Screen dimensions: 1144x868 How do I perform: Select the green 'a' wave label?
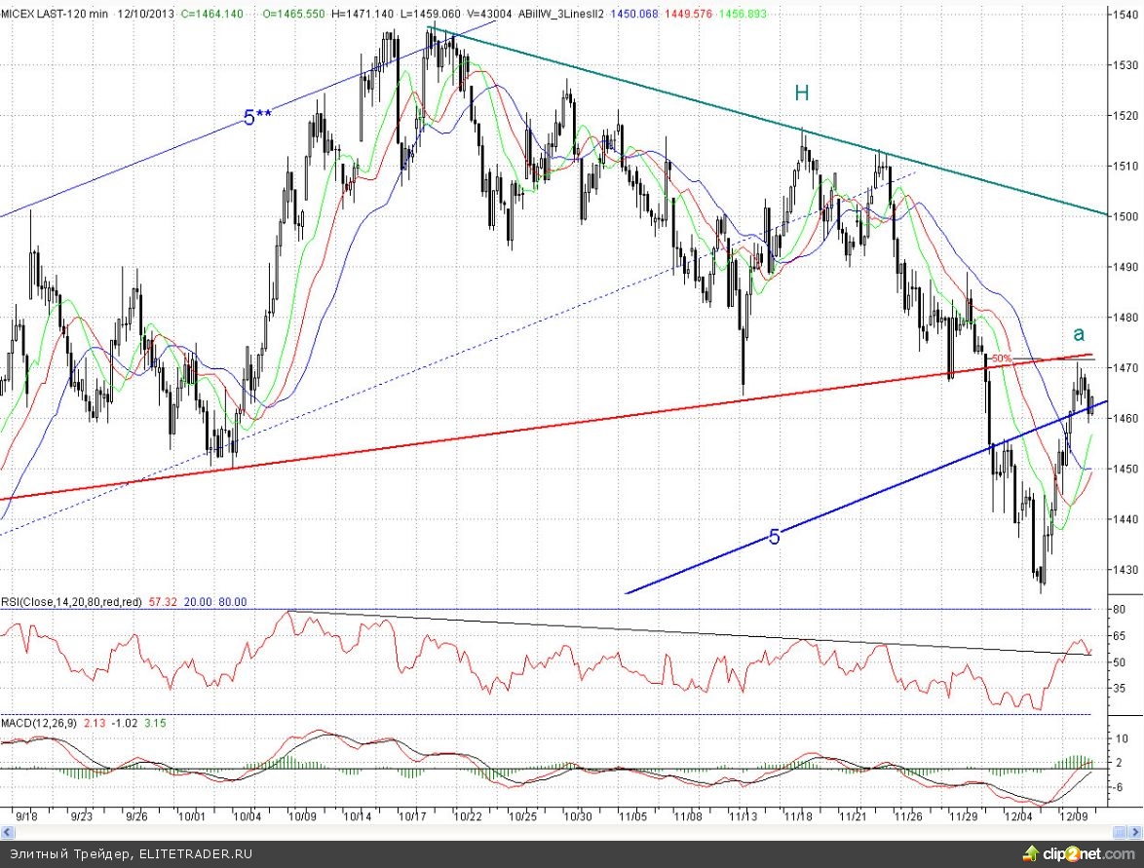tap(1079, 333)
